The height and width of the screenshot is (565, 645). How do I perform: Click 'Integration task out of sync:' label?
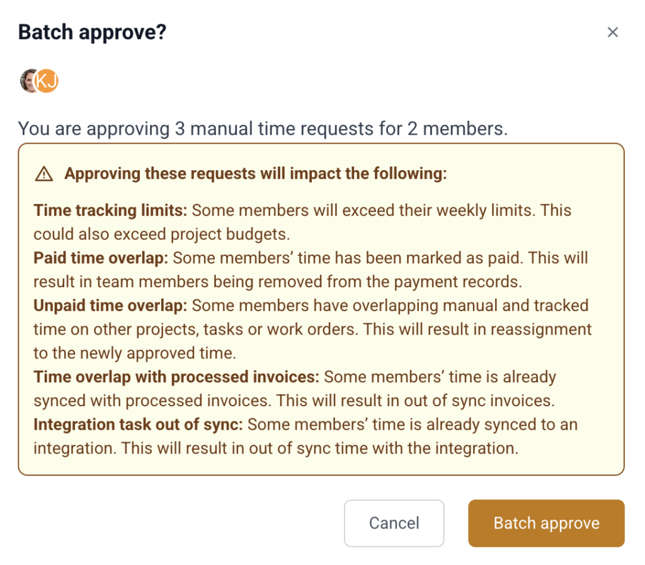(138, 425)
